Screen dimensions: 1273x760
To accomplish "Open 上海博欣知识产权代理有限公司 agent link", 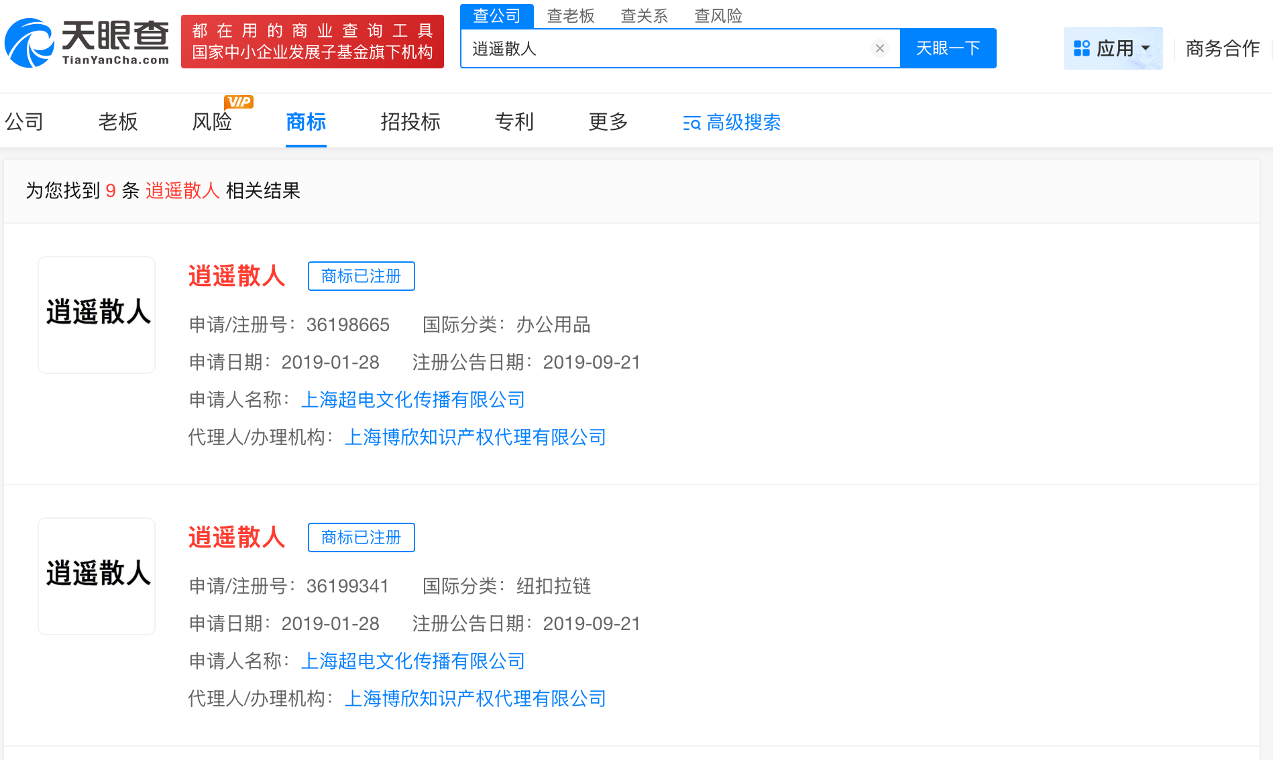I will (475, 437).
